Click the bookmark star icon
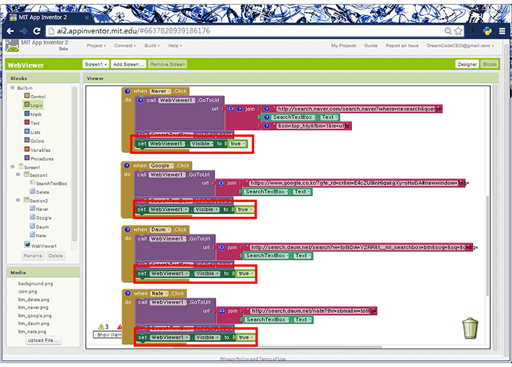512x367 pixels. [x=458, y=31]
